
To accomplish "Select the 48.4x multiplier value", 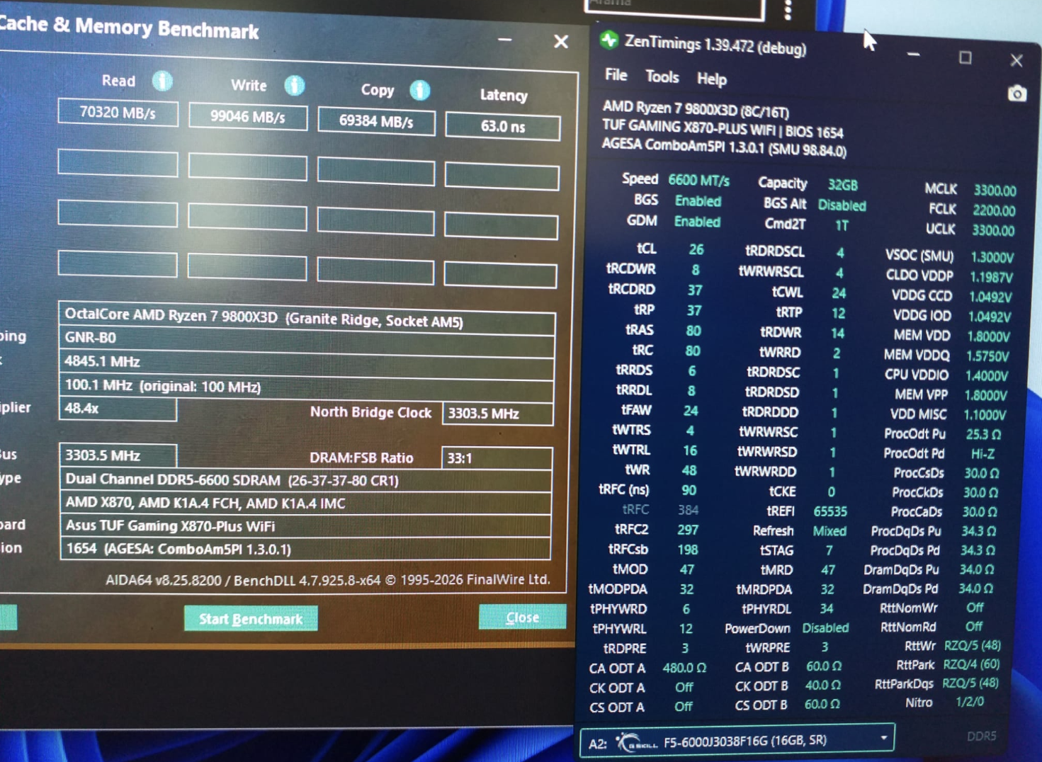I will (118, 409).
